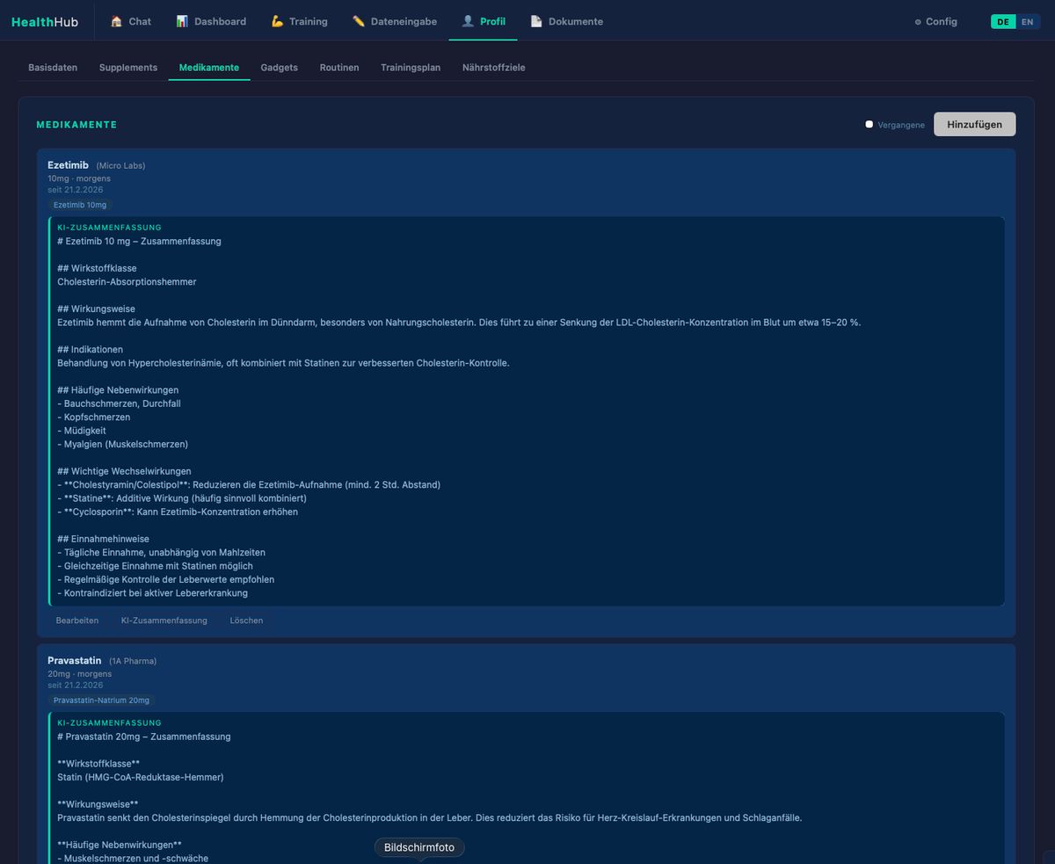Select DE language option

(x=1003, y=22)
